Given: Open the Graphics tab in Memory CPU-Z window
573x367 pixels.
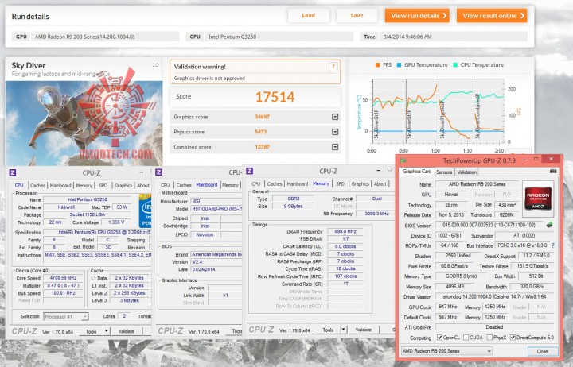Looking at the screenshot, I should (x=360, y=183).
